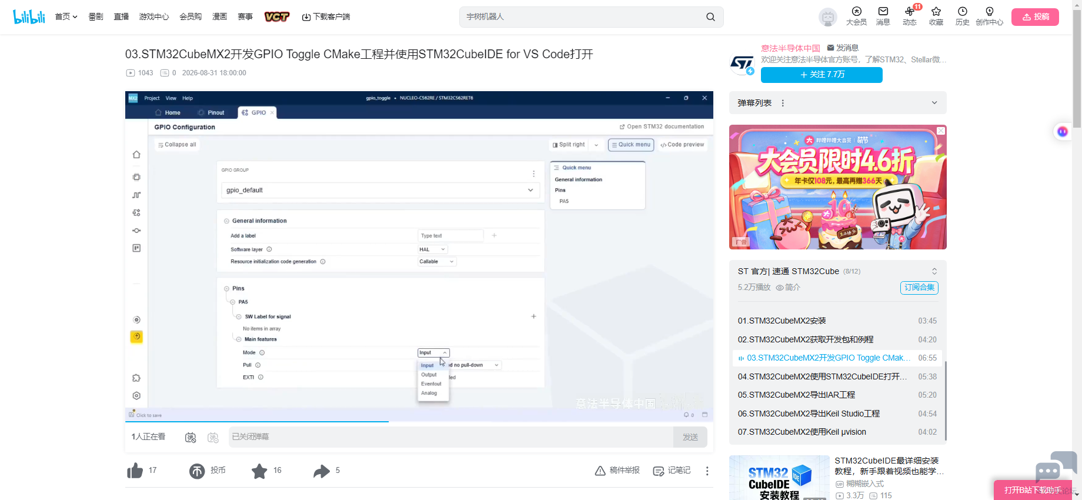The image size is (1082, 500).
Task: Click 发消息 next to uploader name
Action: tap(843, 48)
